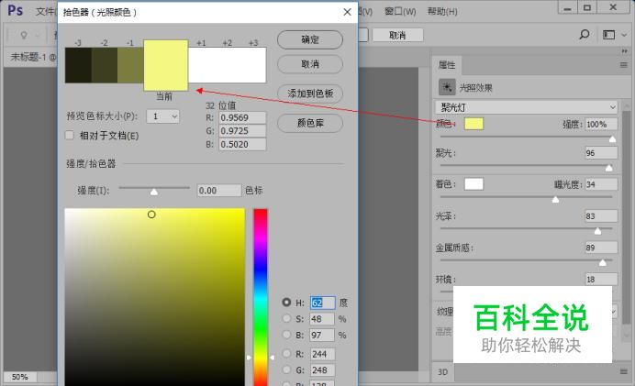This screenshot has height=386, width=635.
Task: Click the -1 exposure swatch
Action: [x=130, y=65]
